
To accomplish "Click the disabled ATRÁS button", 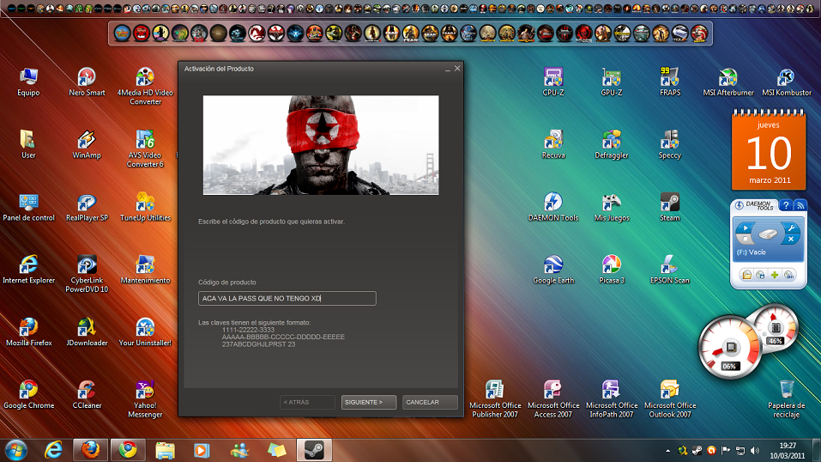I will [x=307, y=402].
